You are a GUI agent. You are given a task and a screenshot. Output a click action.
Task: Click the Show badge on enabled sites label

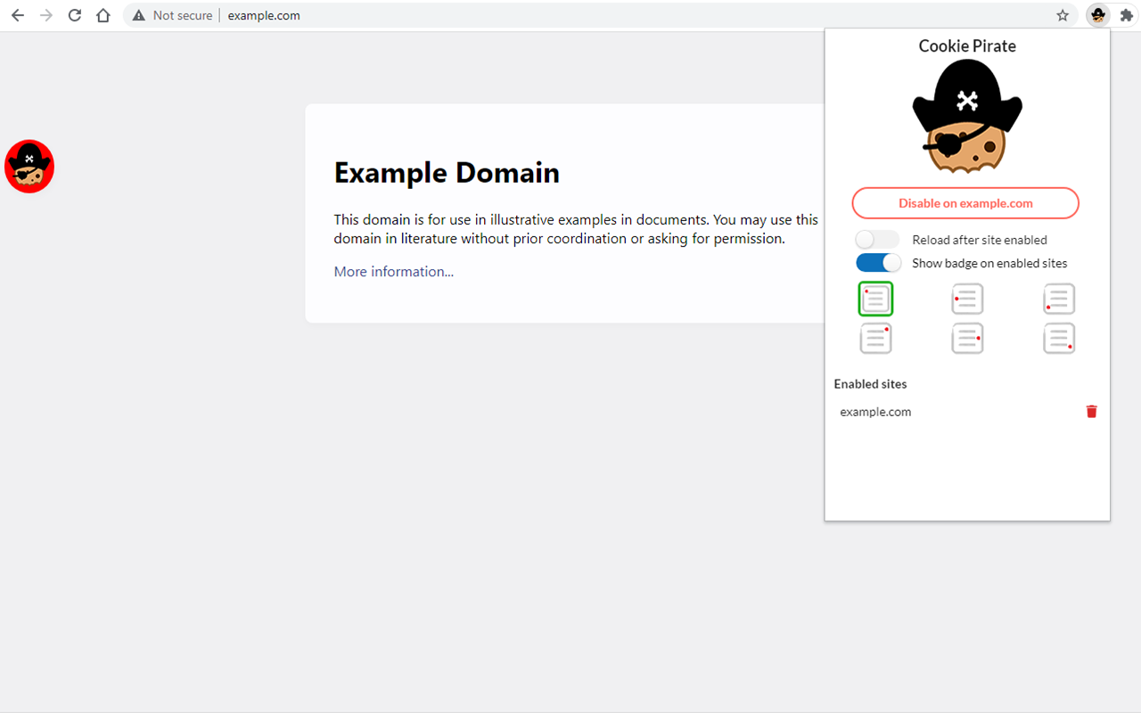[x=989, y=263]
